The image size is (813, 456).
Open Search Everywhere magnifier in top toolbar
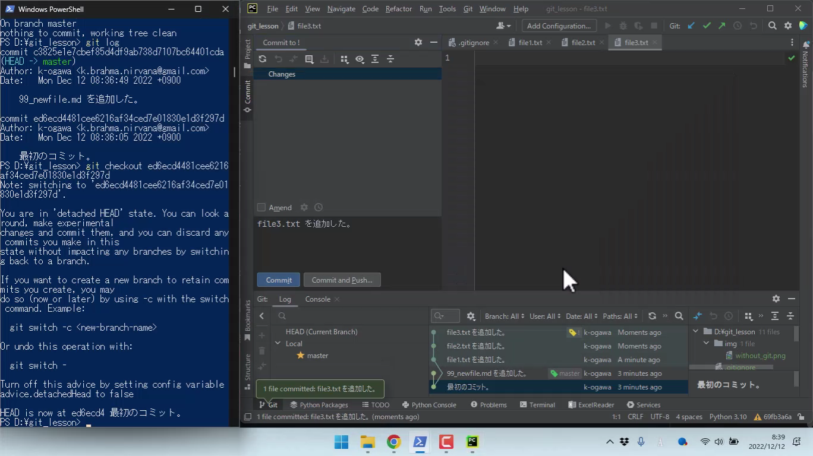coord(772,26)
